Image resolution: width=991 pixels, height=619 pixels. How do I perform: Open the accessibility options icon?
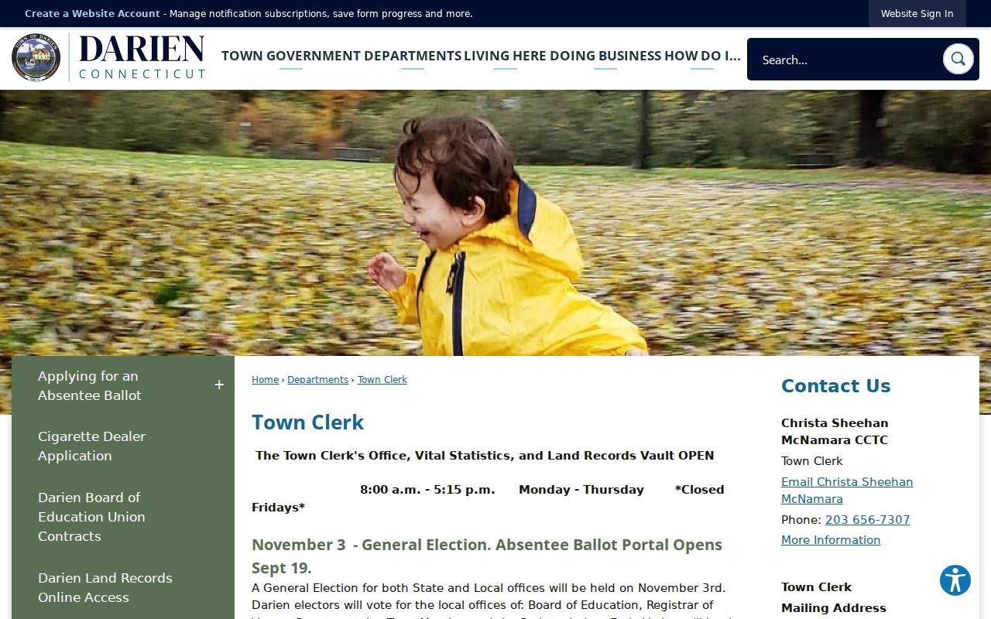955,580
